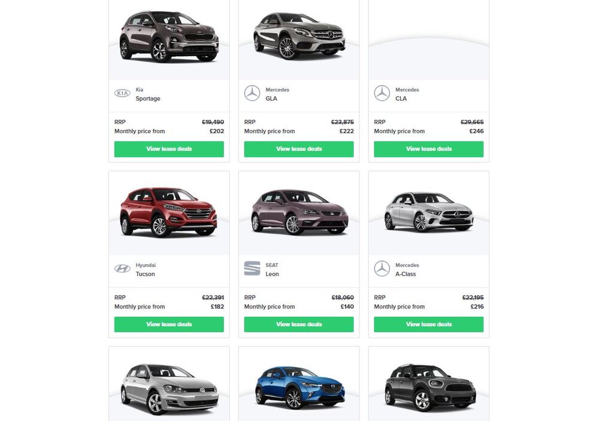This screenshot has height=421, width=599.
Task: View lease deals for Mercedes GLA
Action: (x=299, y=149)
